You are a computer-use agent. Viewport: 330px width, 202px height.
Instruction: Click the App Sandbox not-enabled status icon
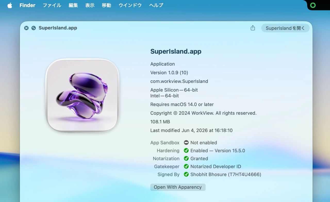(x=186, y=142)
